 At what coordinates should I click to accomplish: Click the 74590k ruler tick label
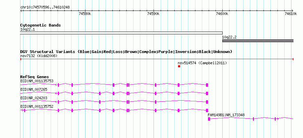pos(153,14)
